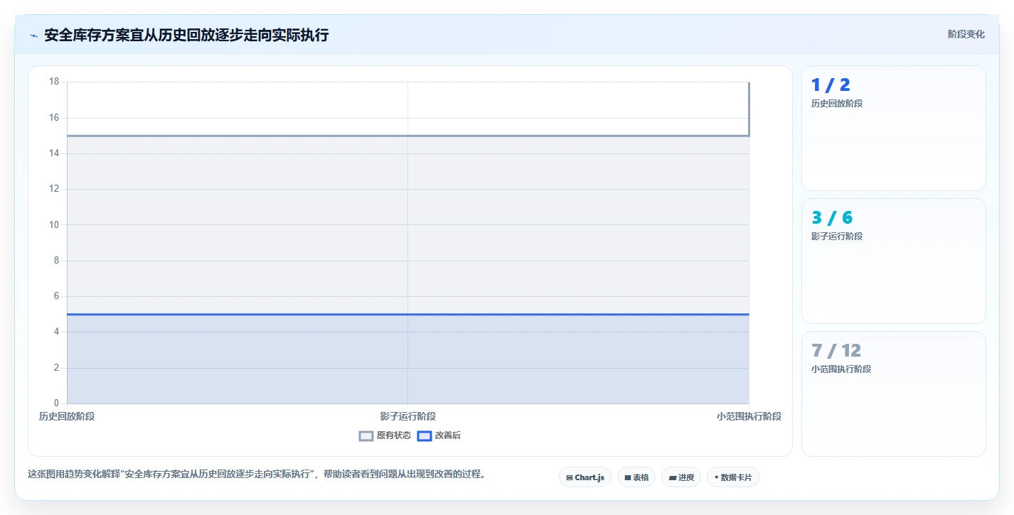Select the 进度 chip
The width and height of the screenshot is (1014, 515).
coord(681,477)
